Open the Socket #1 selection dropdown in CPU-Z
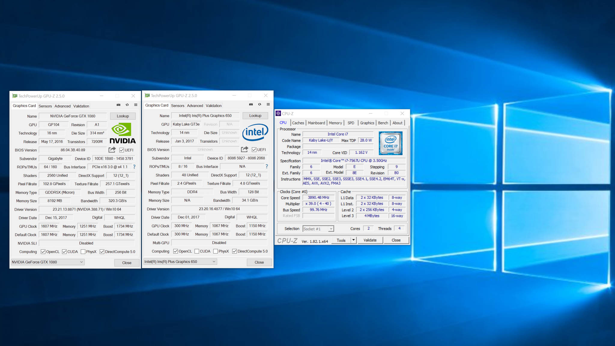The height and width of the screenshot is (346, 615). [x=318, y=229]
